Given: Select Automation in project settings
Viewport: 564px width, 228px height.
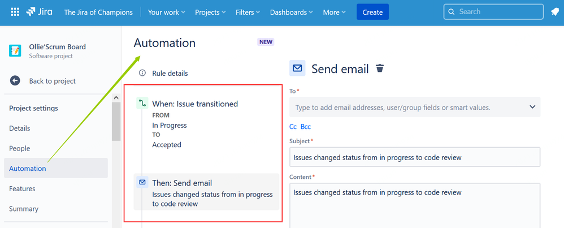Looking at the screenshot, I should 56,168.
